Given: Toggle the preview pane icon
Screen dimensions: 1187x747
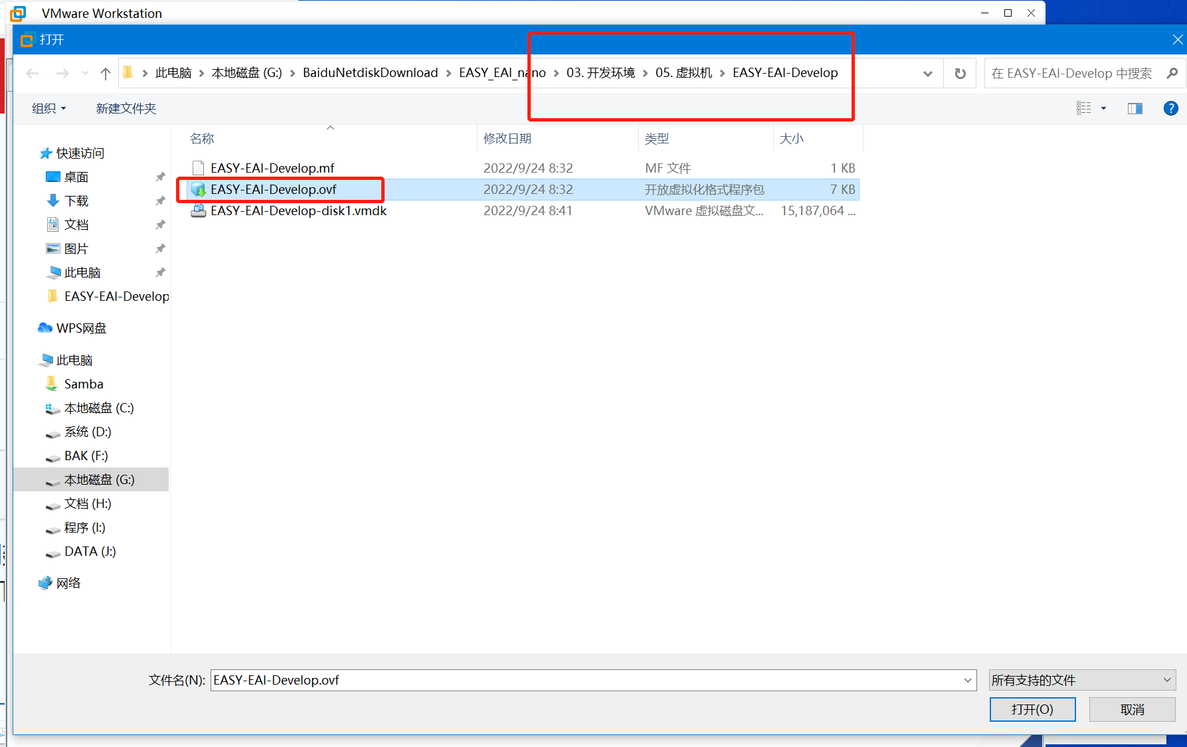Looking at the screenshot, I should pos(1135,108).
